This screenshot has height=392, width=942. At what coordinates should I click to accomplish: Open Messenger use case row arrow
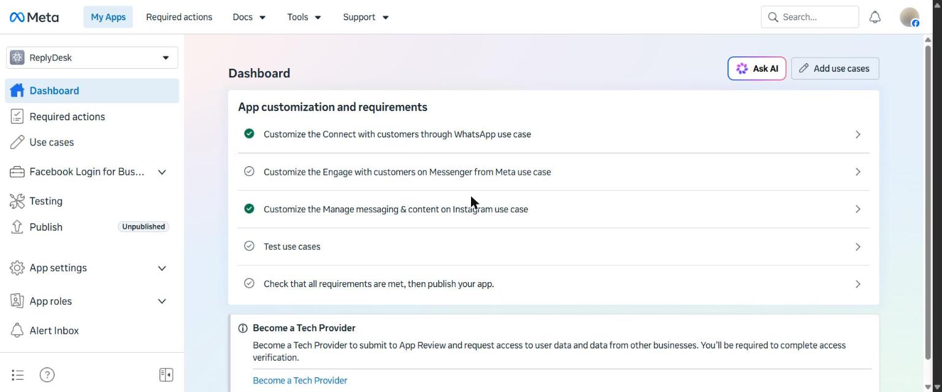858,172
